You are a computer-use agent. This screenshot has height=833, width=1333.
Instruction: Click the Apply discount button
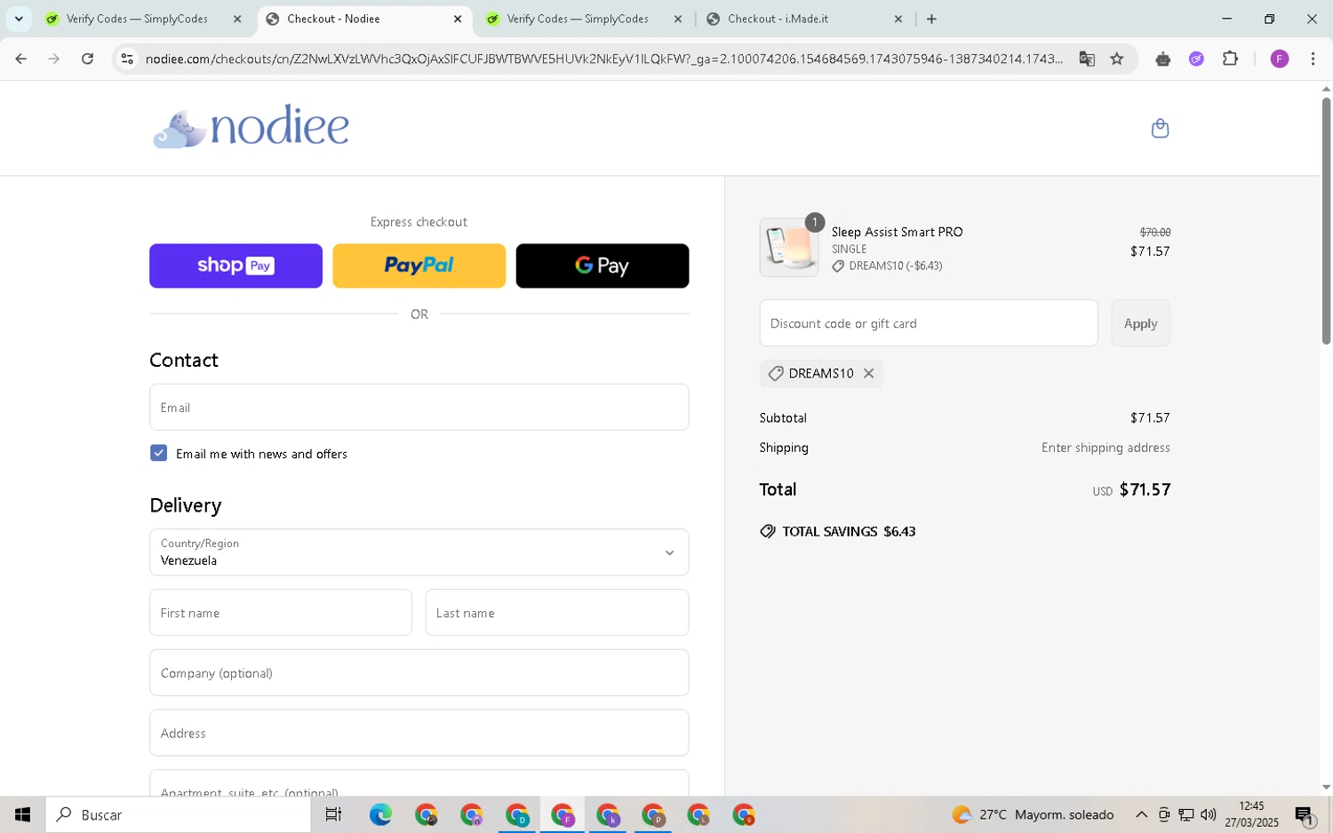(1140, 323)
